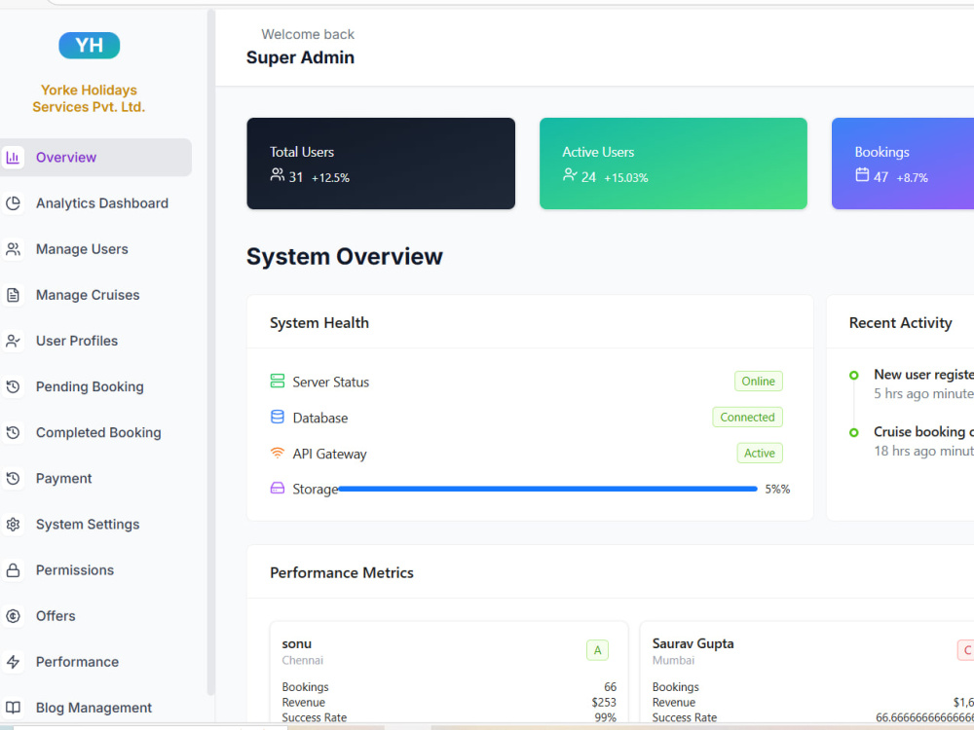Click the +8.7% bookings change
This screenshot has height=730, width=974.
tap(912, 178)
